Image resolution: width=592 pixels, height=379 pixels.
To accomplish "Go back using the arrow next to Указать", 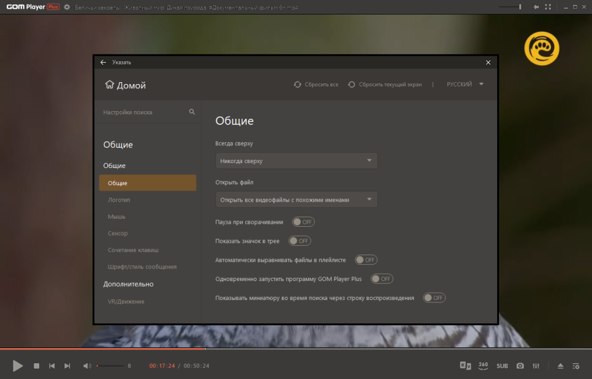I will [x=103, y=63].
